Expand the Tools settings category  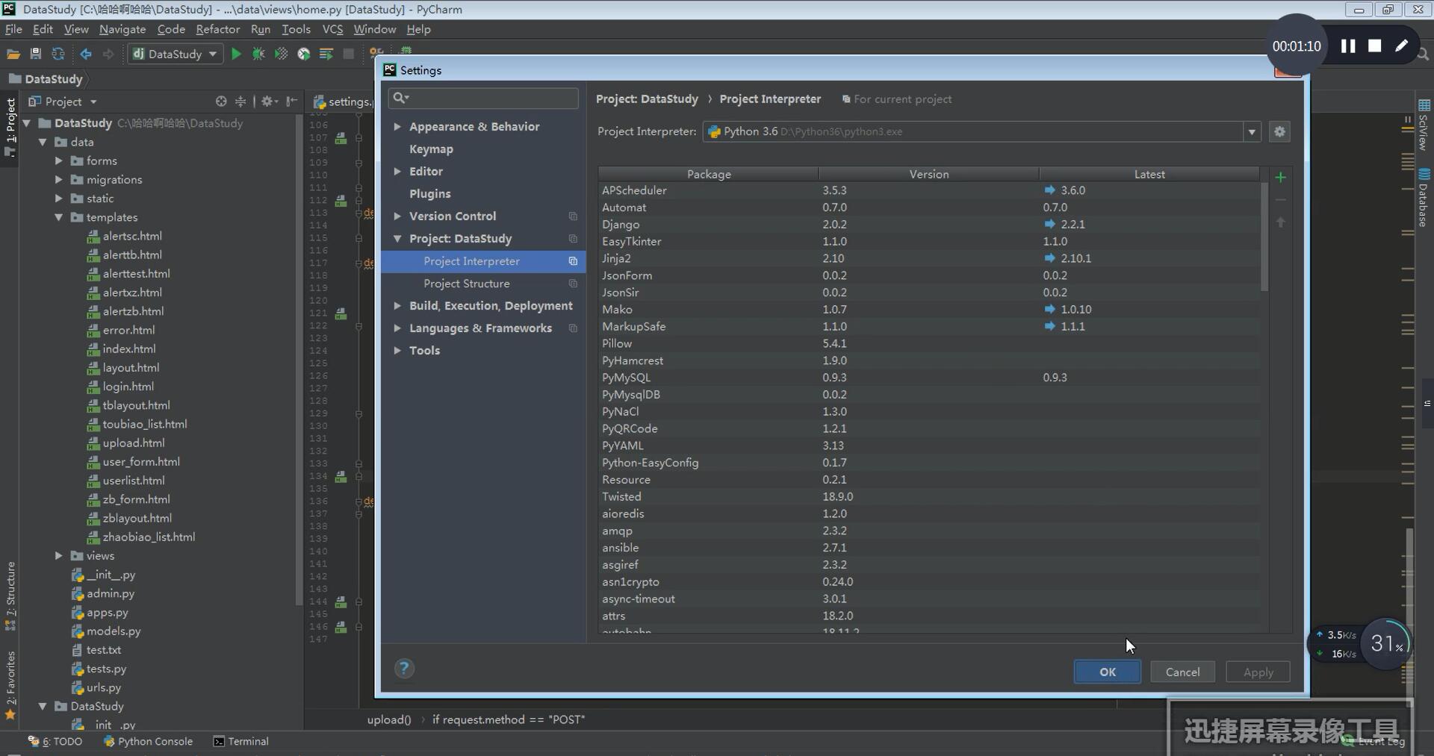[x=397, y=351]
